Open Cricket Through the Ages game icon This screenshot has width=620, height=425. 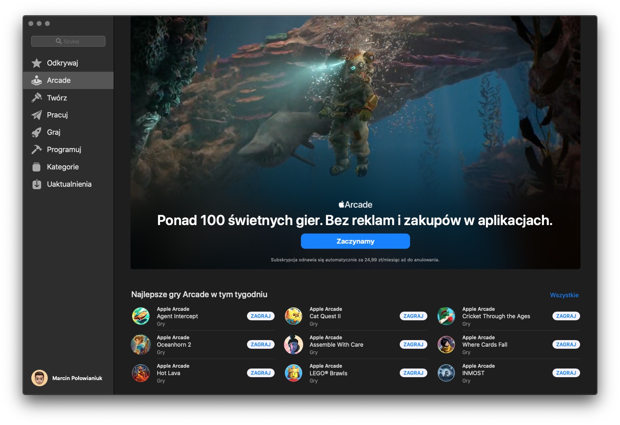pyautogui.click(x=446, y=316)
